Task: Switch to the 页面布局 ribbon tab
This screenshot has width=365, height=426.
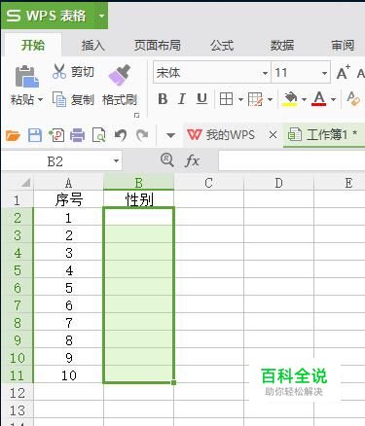Action: point(158,45)
